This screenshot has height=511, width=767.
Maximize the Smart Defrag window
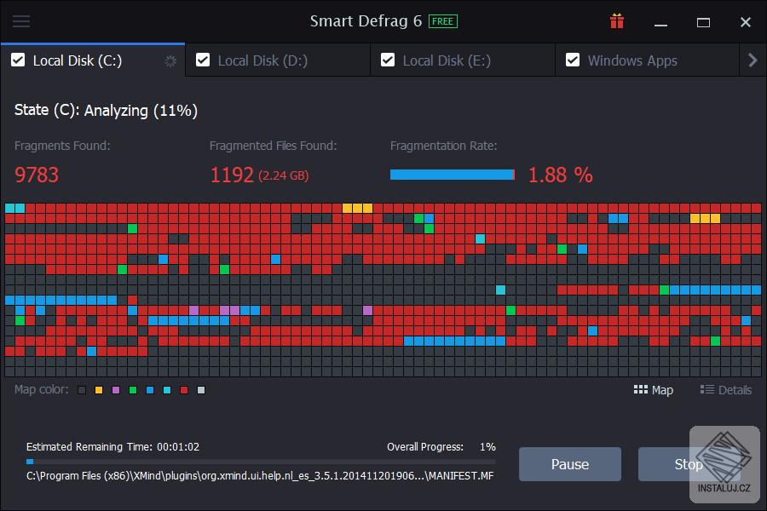[x=703, y=22]
